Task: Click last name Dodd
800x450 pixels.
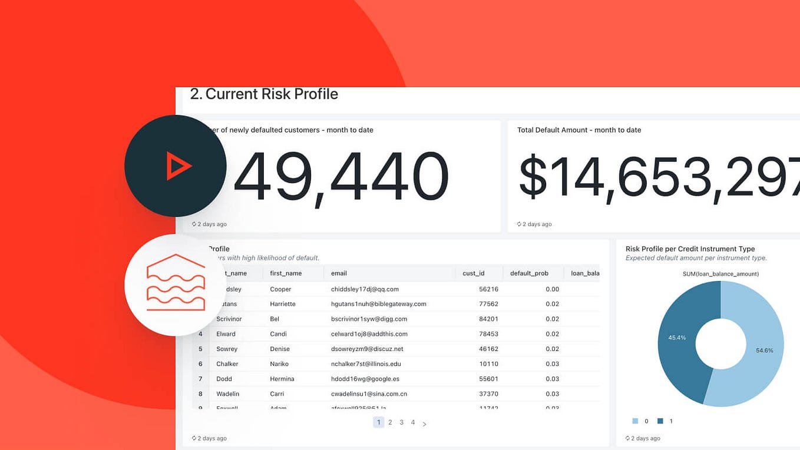Action: click(224, 379)
